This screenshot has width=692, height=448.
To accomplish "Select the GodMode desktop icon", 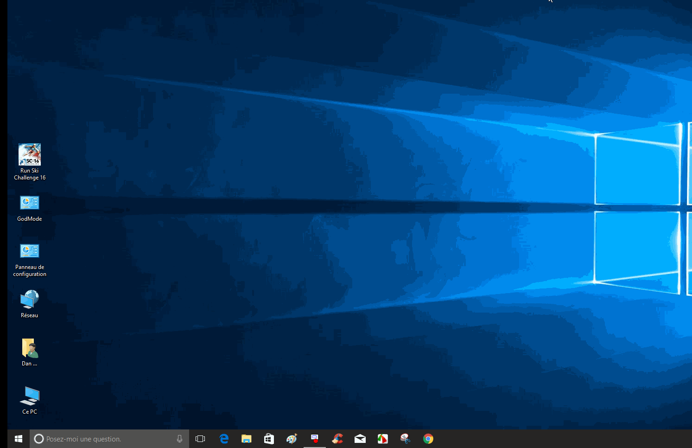I will (x=30, y=208).
